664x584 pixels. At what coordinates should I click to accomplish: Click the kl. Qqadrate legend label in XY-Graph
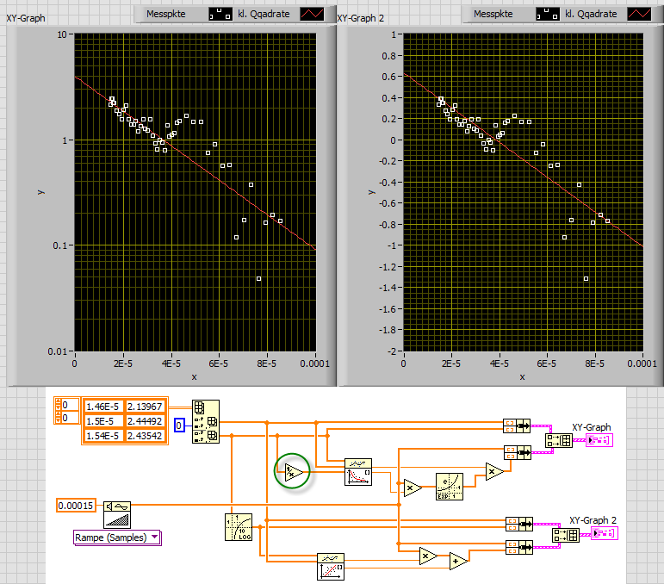[x=264, y=14]
